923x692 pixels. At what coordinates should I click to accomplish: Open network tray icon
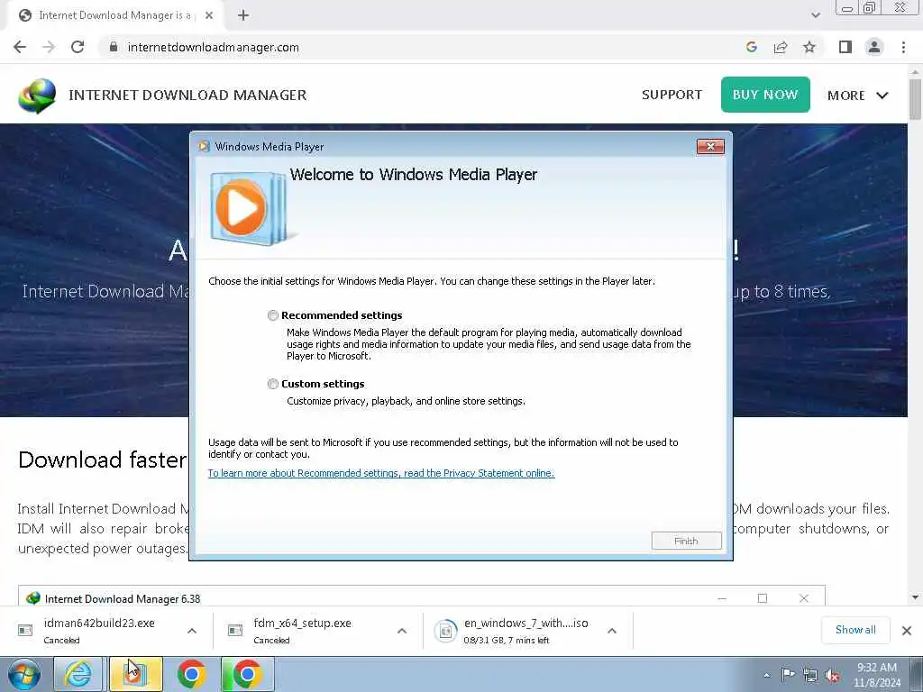pyautogui.click(x=810, y=676)
